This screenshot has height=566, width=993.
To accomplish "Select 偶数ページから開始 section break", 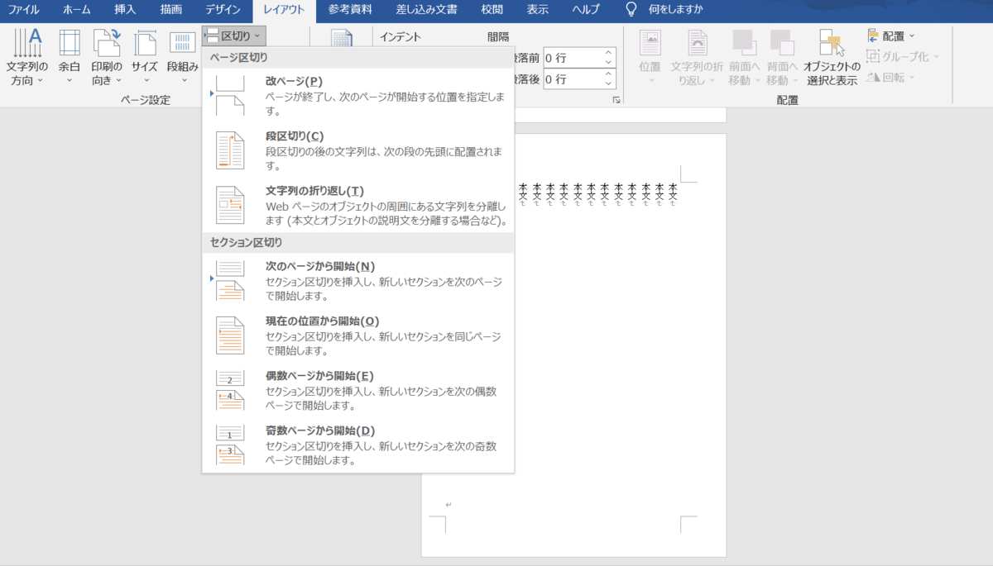I will (x=357, y=390).
